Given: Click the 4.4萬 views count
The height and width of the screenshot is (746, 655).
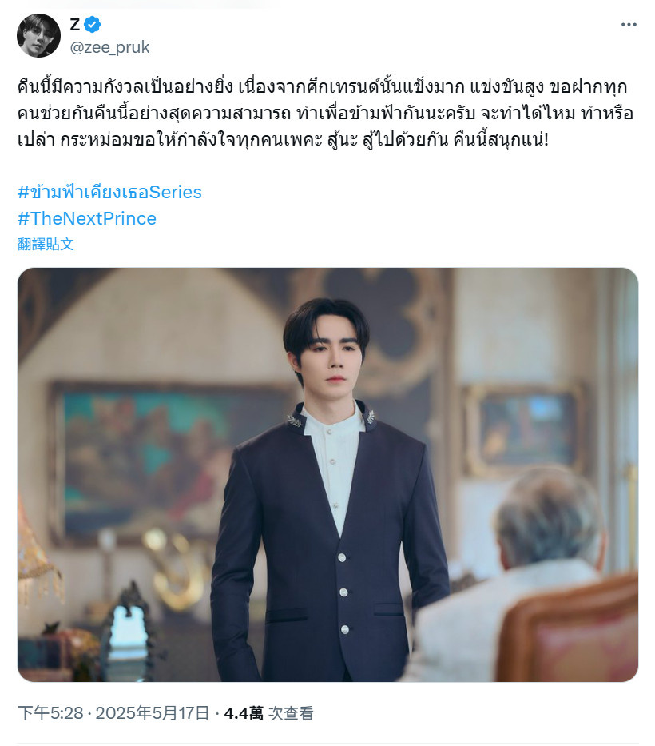Looking at the screenshot, I should [x=244, y=713].
